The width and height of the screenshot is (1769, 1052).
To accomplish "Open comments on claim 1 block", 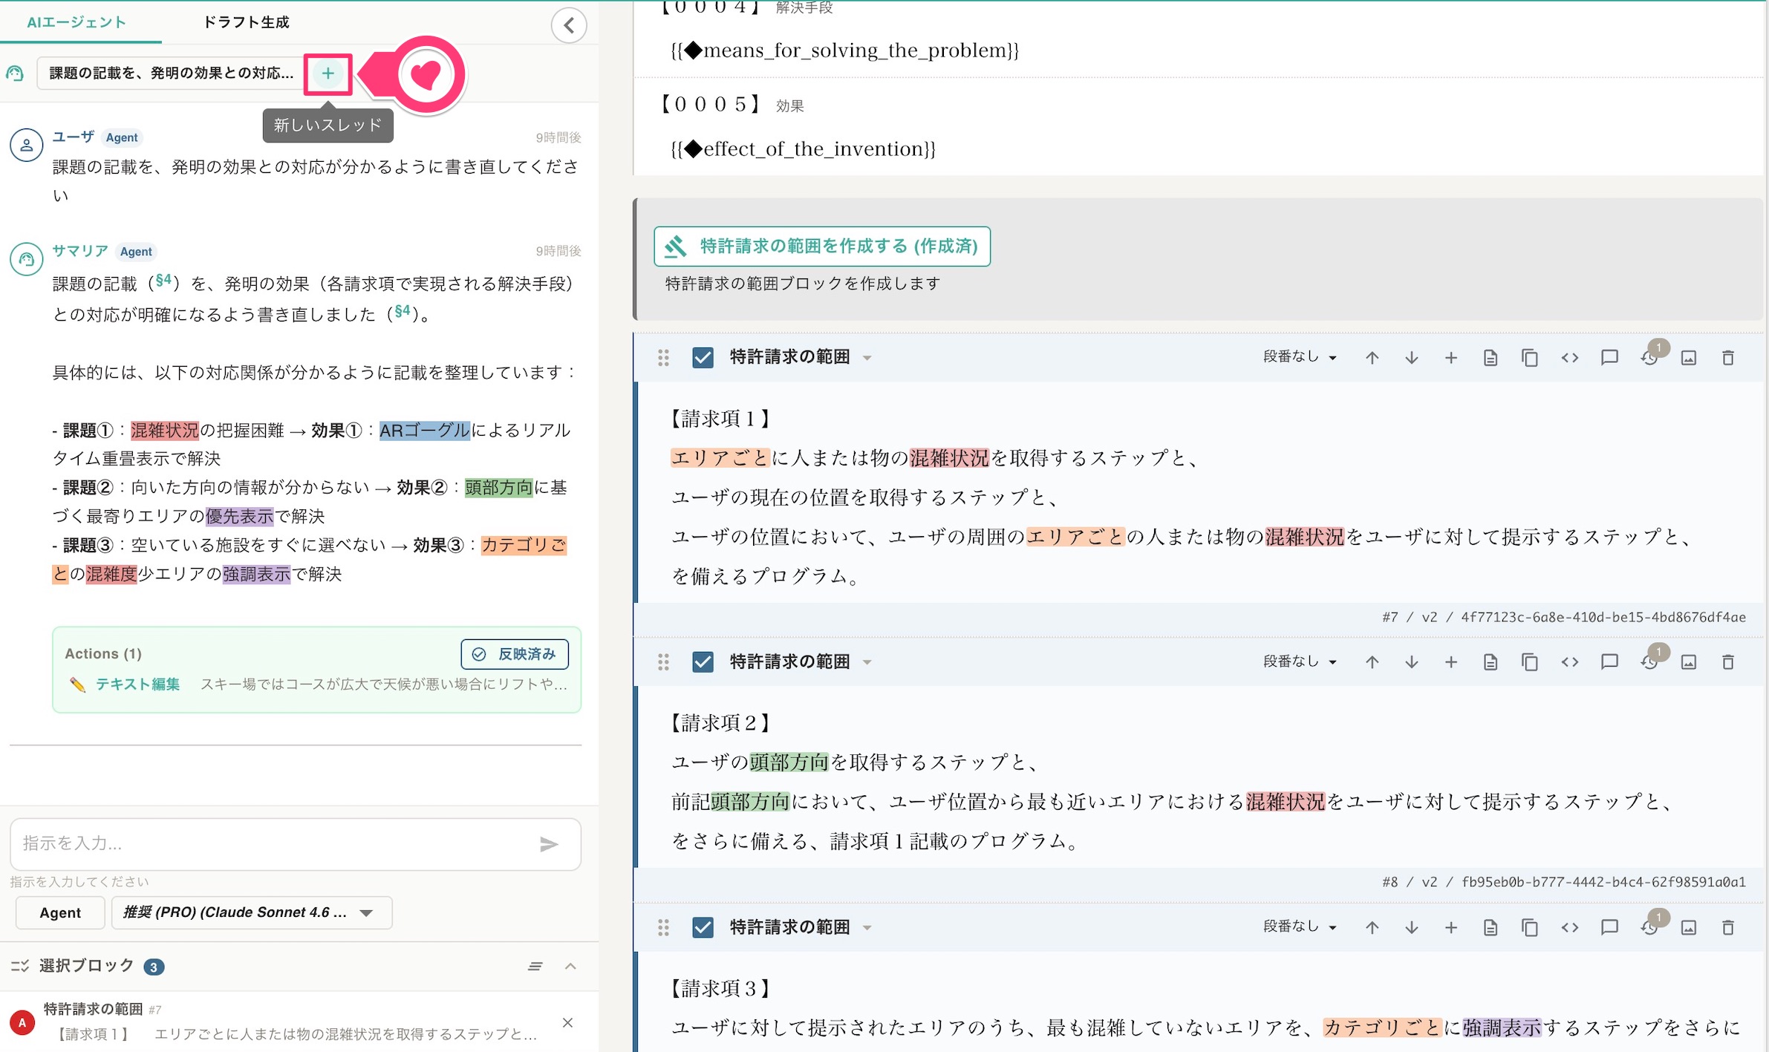I will pyautogui.click(x=1609, y=359).
